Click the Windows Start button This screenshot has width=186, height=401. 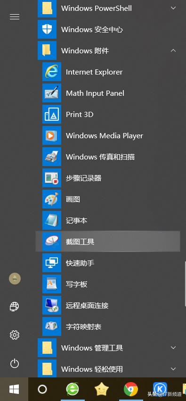[x=14, y=389]
